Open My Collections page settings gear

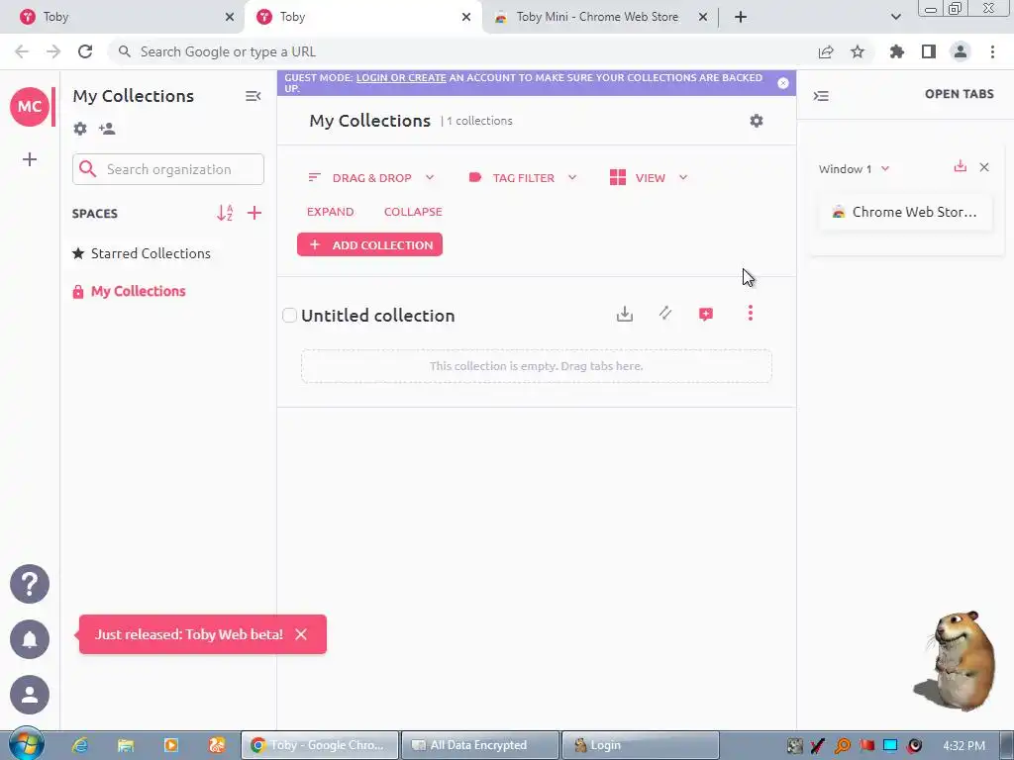[756, 121]
